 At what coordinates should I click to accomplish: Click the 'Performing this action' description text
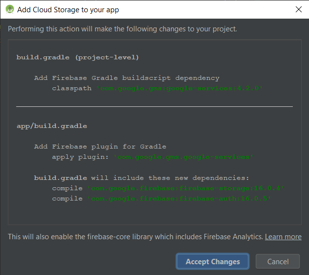(122, 29)
